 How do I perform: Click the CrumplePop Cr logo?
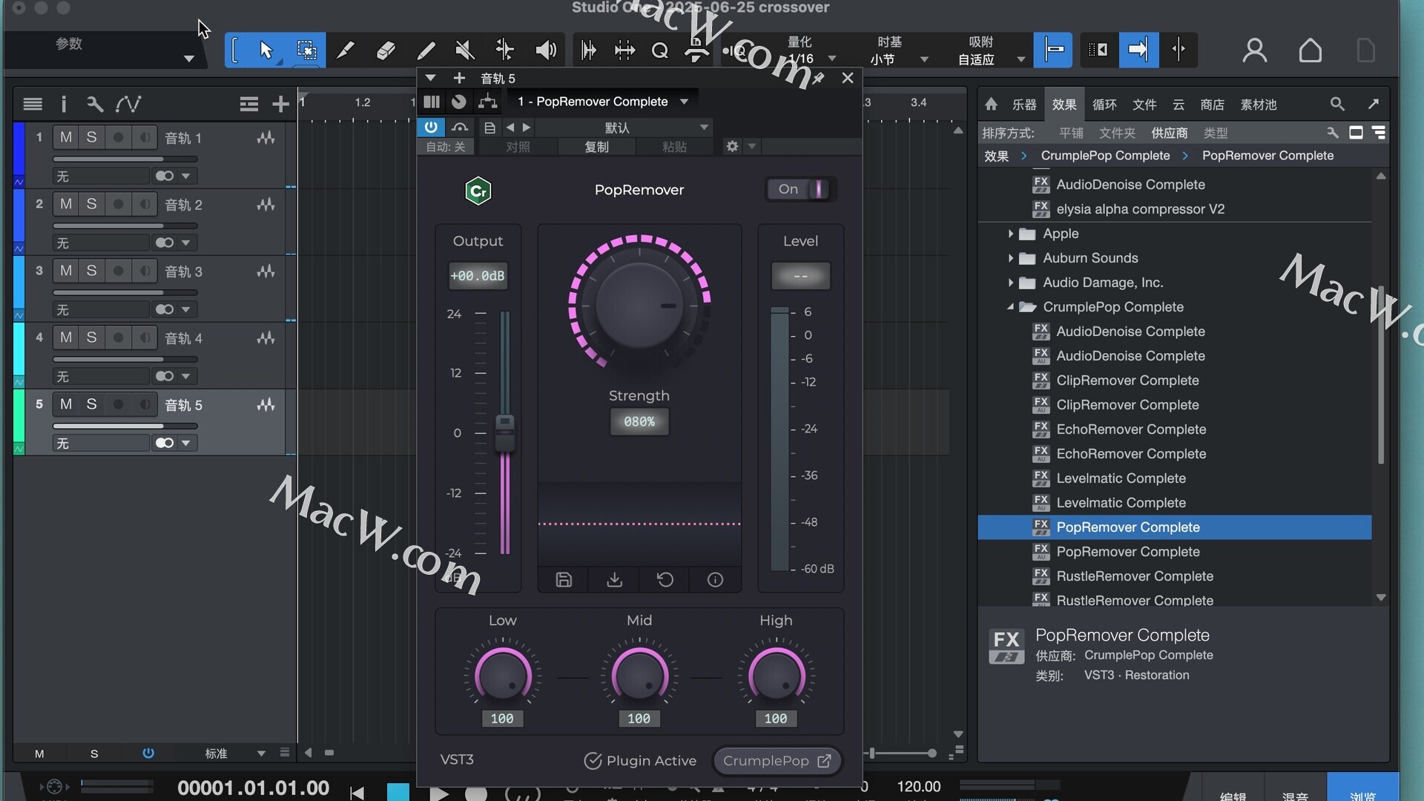[x=478, y=191]
